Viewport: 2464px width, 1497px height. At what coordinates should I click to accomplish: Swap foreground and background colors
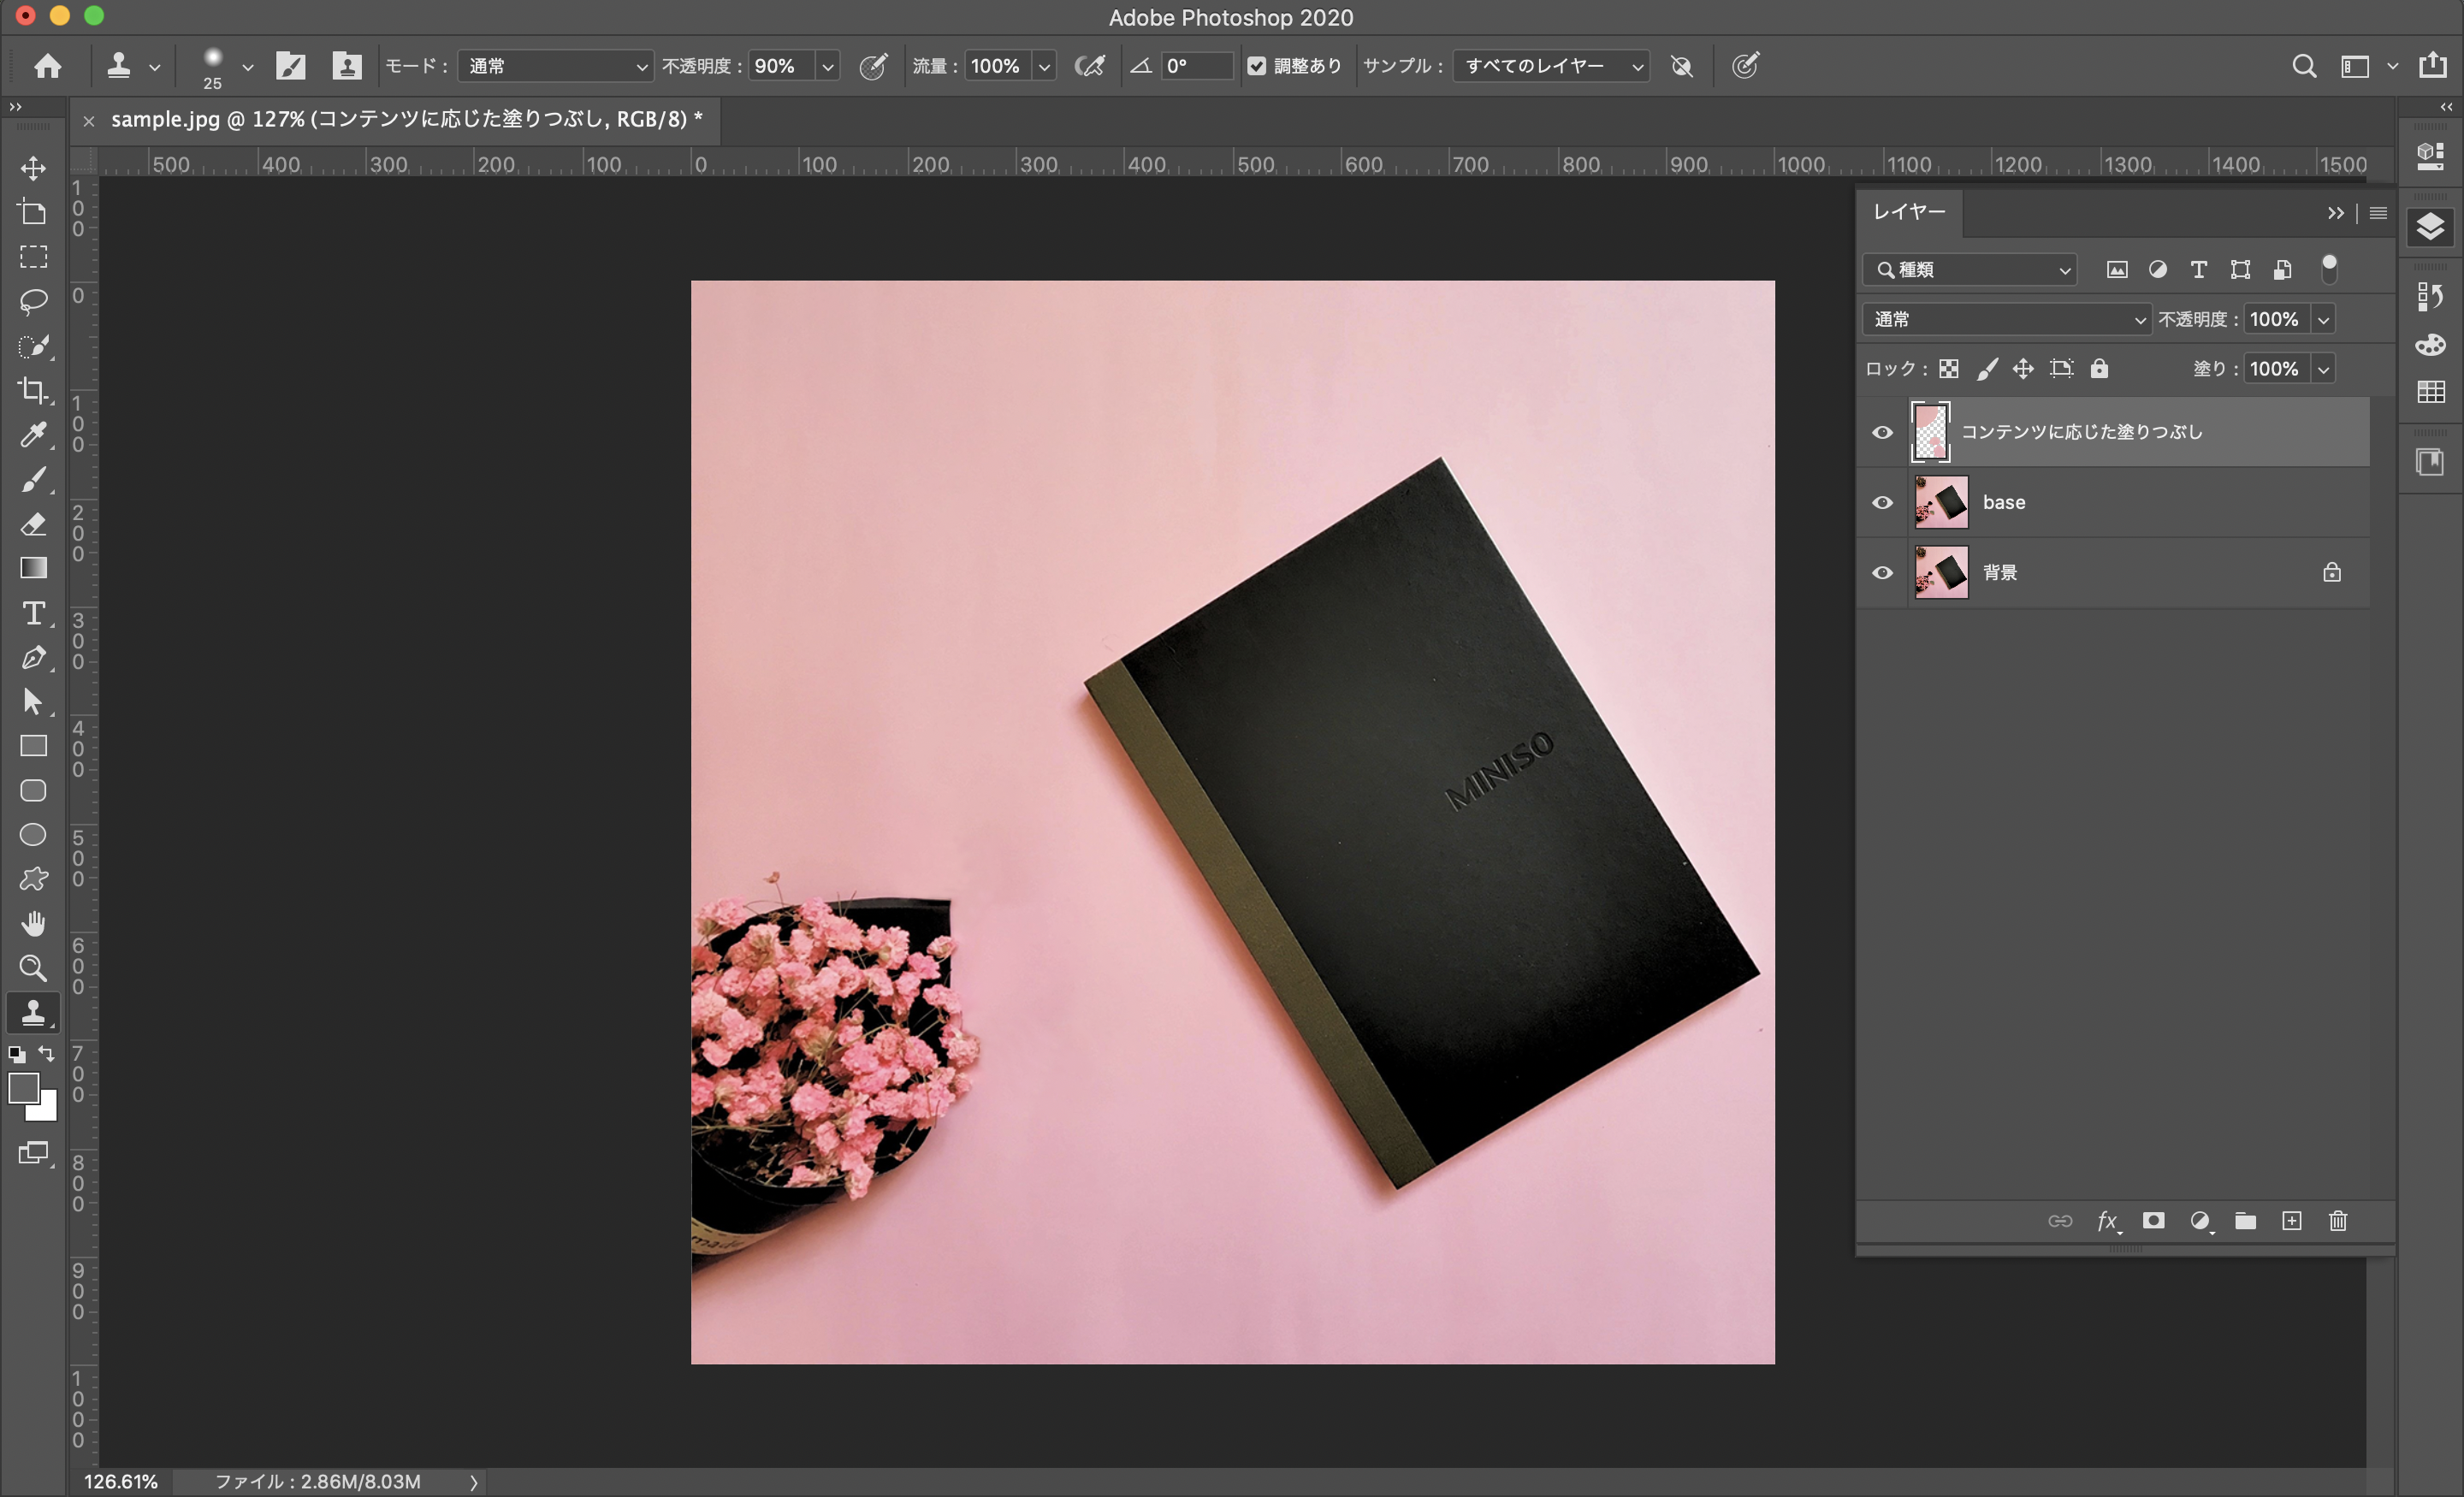point(46,1053)
